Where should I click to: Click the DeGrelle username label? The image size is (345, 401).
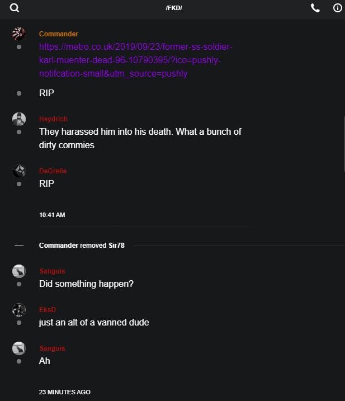pos(53,171)
